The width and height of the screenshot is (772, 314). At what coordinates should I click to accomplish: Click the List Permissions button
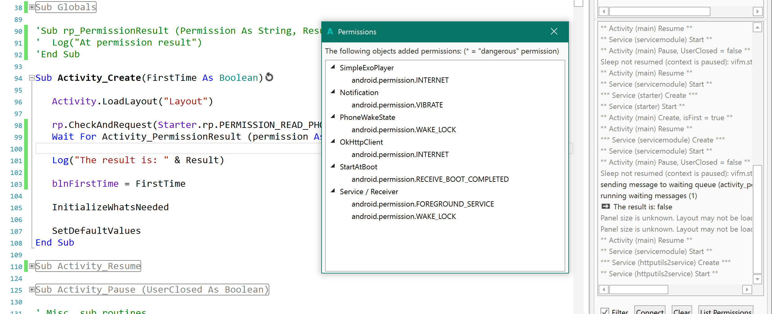pyautogui.click(x=726, y=311)
